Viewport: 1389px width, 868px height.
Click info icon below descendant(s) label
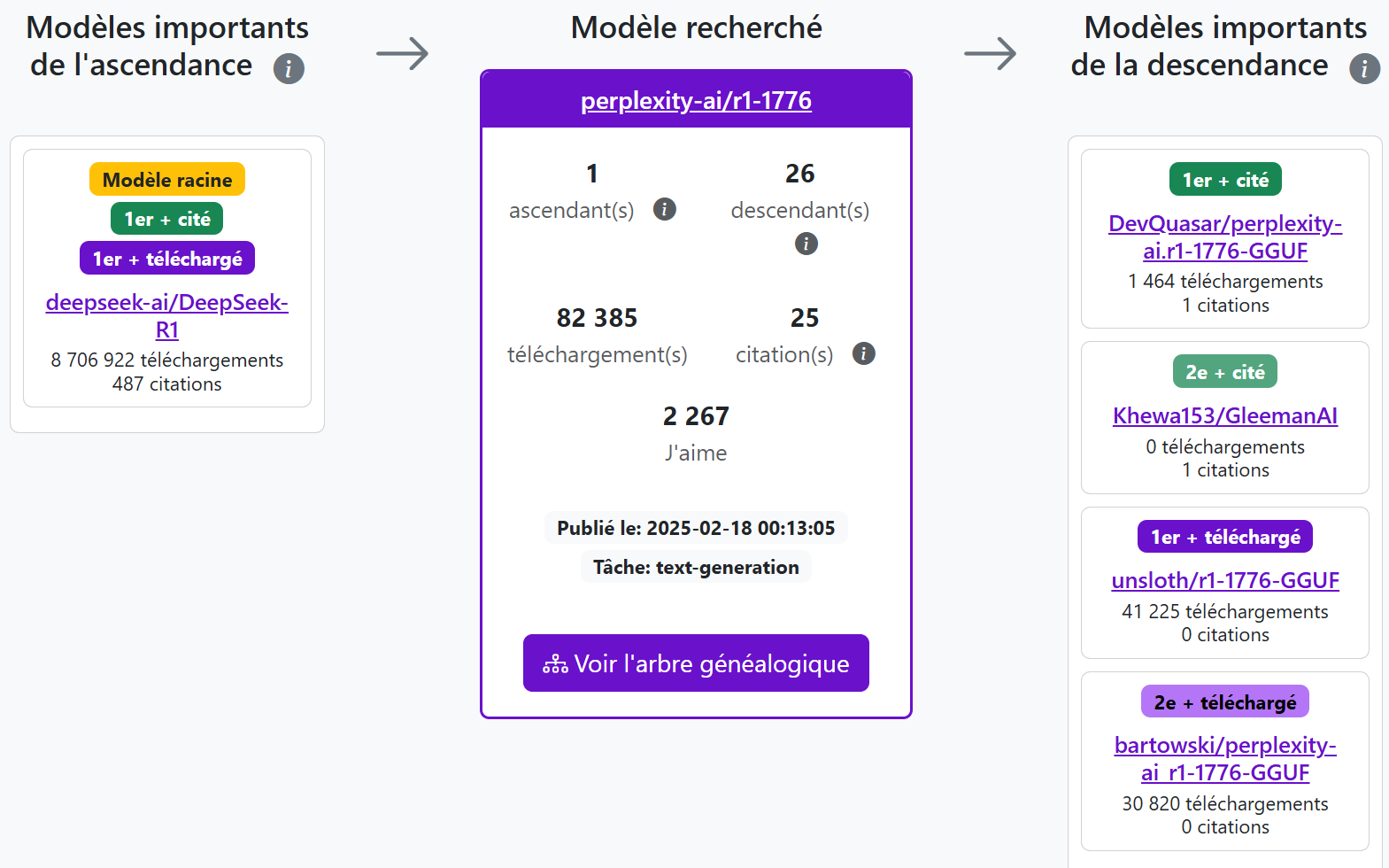(806, 244)
